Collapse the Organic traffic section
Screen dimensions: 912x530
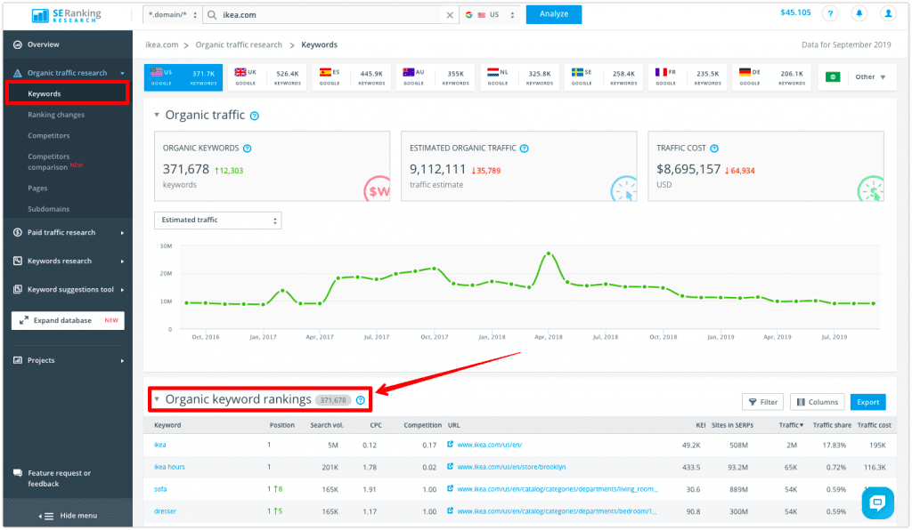(157, 115)
